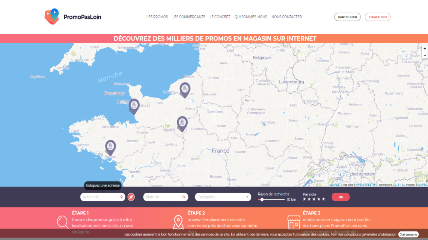
Task: Click the location pin in address field
Action: click(x=122, y=197)
